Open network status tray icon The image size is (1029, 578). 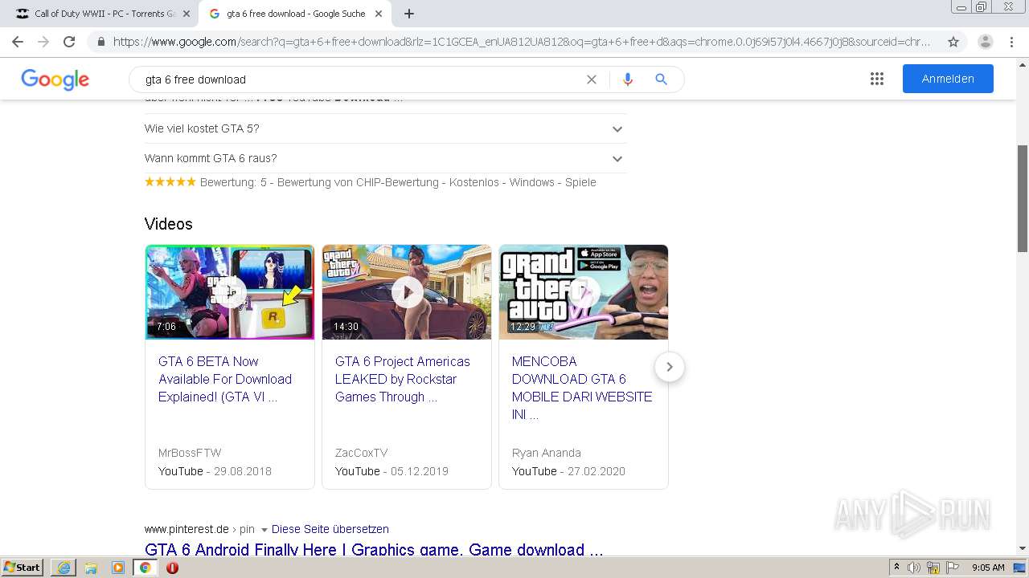tap(933, 568)
